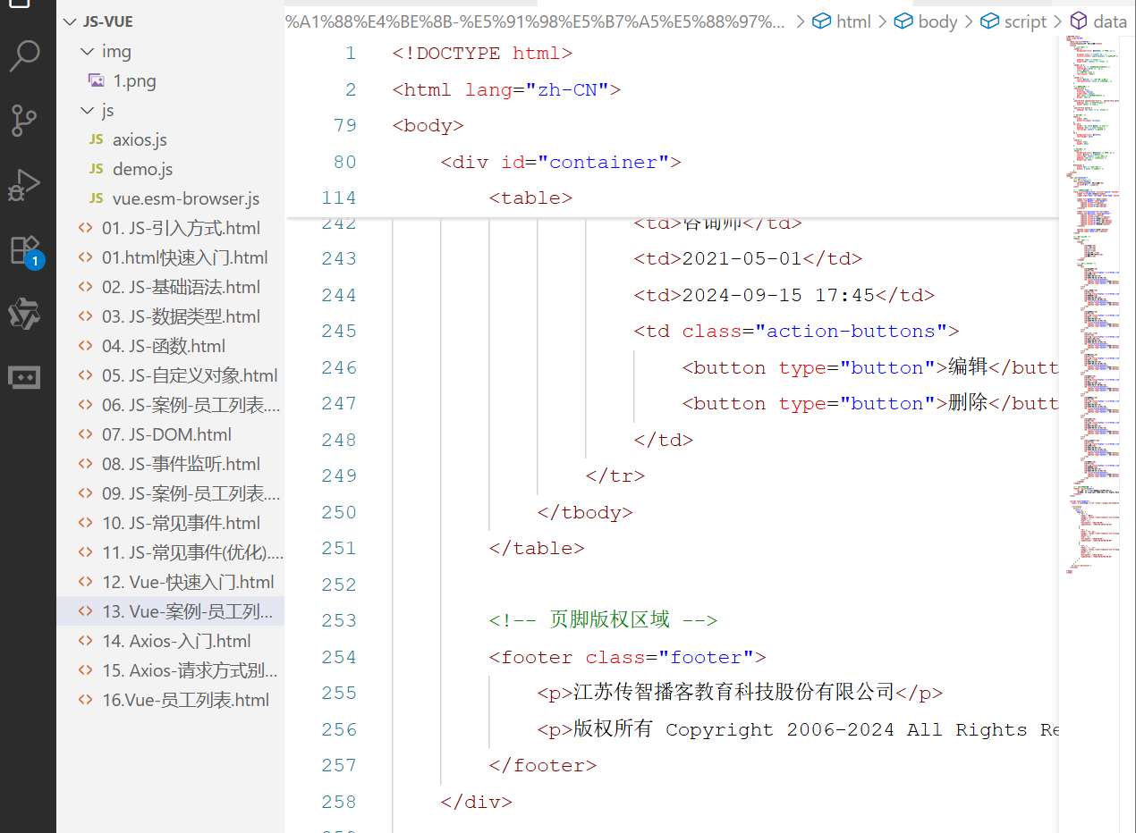
Task: Click line number 243 in gutter
Action: tap(338, 258)
